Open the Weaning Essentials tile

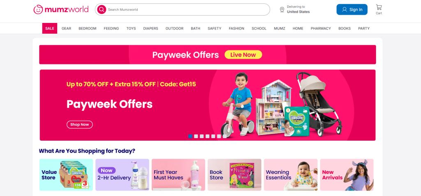pos(291,175)
